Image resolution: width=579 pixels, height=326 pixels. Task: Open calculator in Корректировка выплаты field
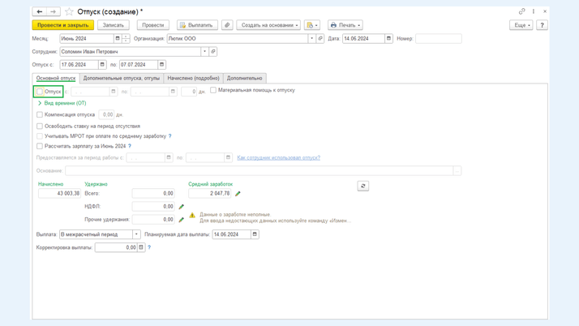[x=141, y=247]
